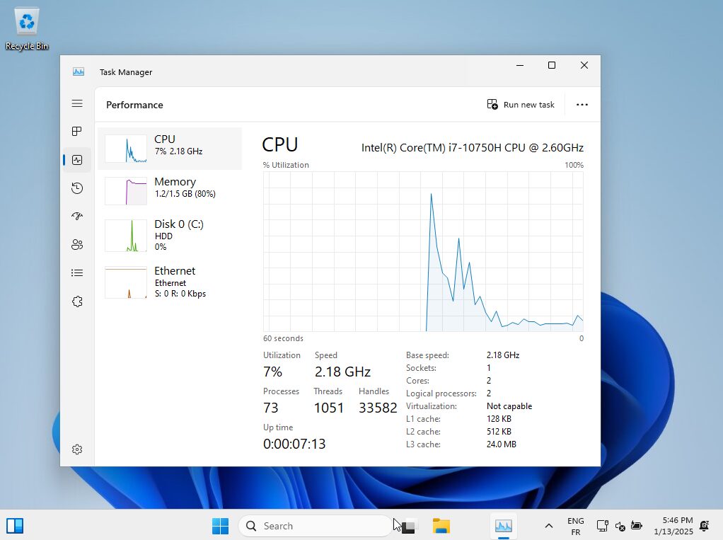This screenshot has width=723, height=540.
Task: Open the hamburger navigation menu
Action: (77, 103)
